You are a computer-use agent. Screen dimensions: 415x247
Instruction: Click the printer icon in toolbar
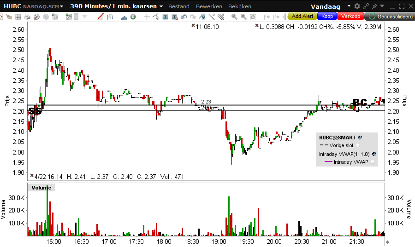pyautogui.click(x=27, y=17)
